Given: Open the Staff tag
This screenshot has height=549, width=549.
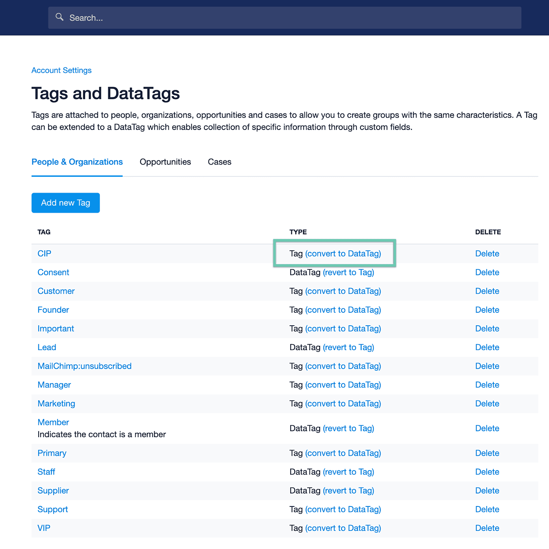Looking at the screenshot, I should [46, 472].
